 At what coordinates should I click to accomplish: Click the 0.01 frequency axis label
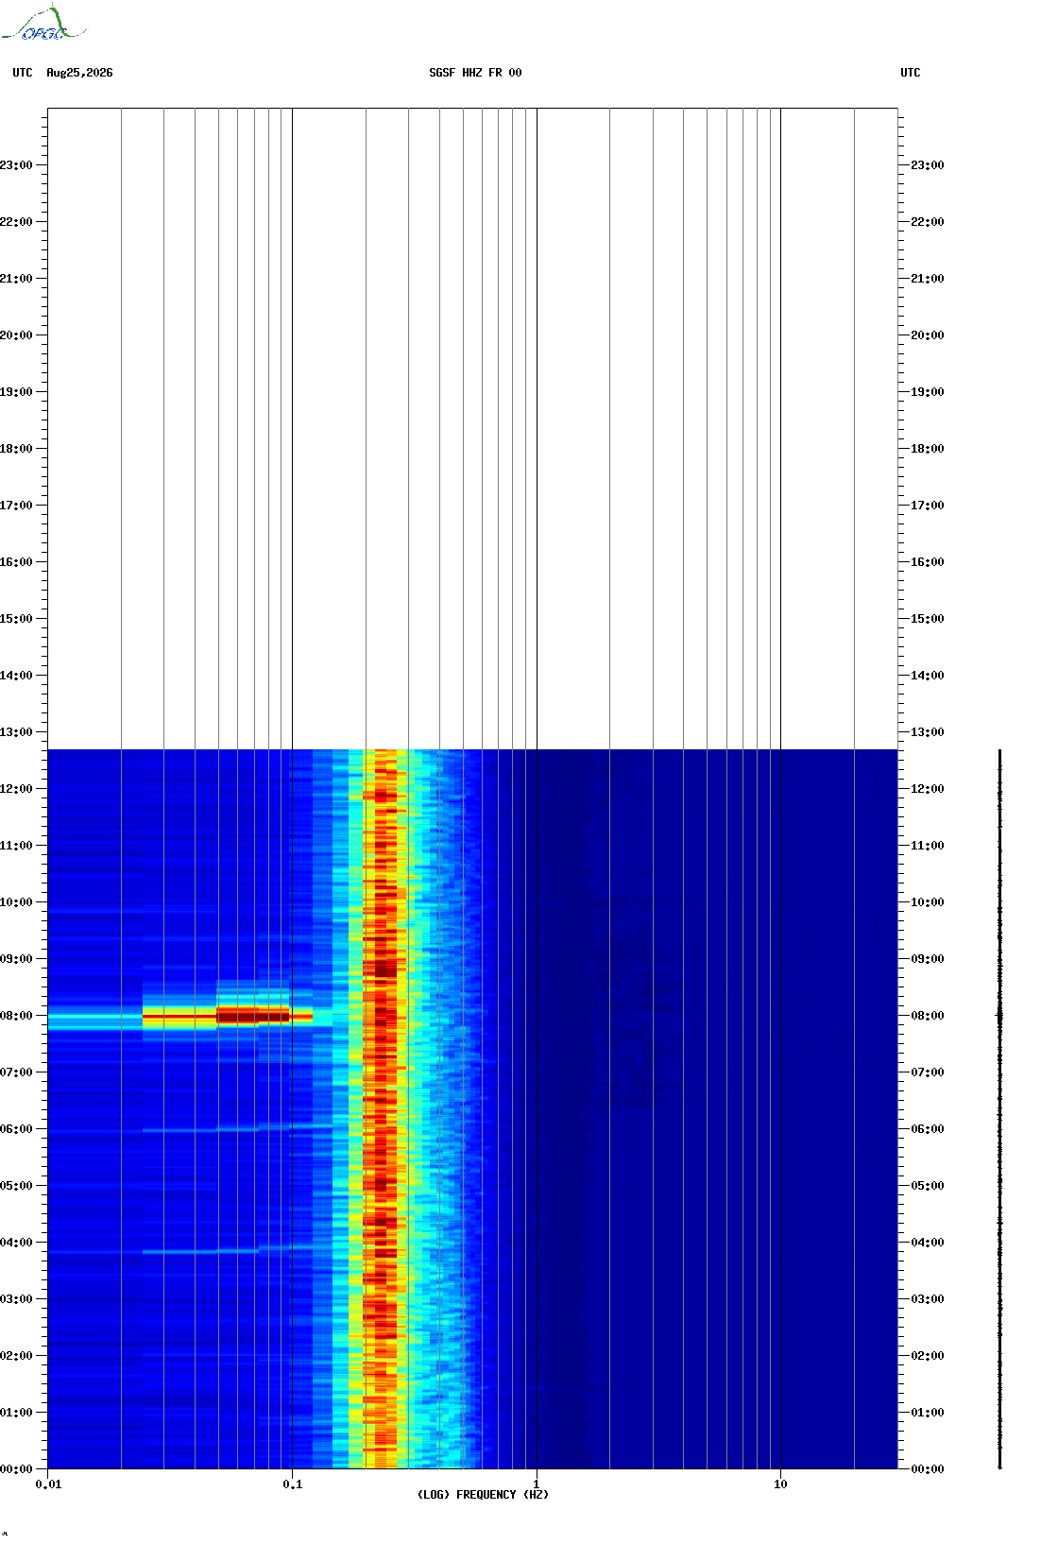point(48,1484)
